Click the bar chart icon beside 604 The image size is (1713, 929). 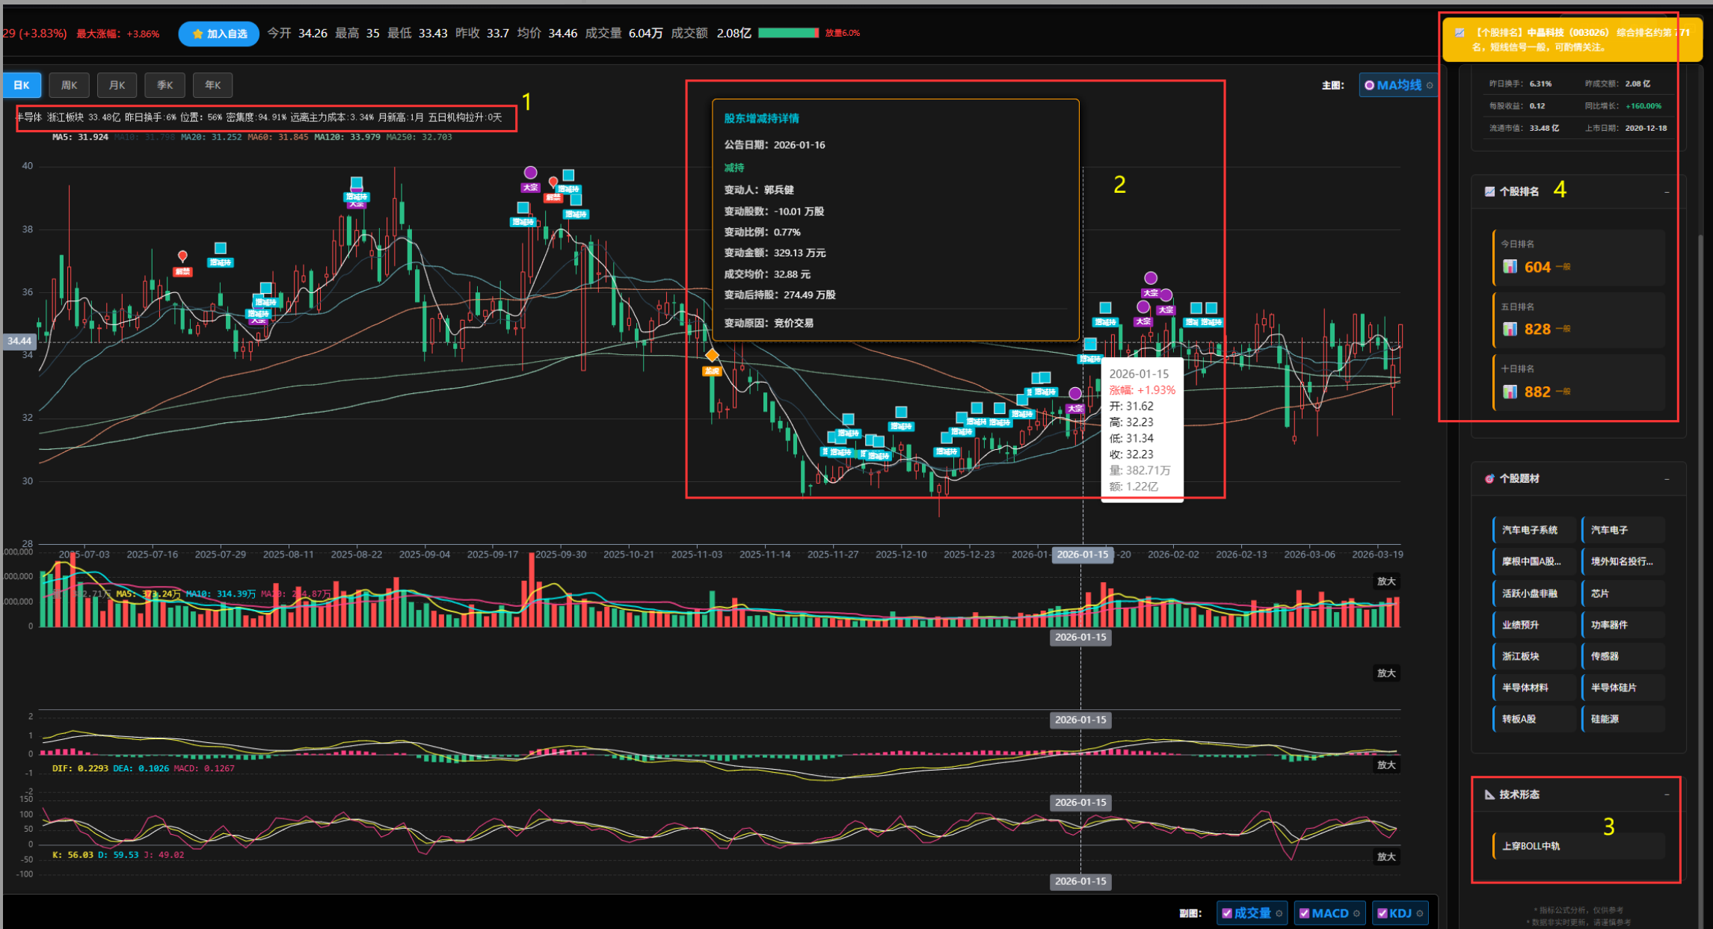click(x=1510, y=267)
